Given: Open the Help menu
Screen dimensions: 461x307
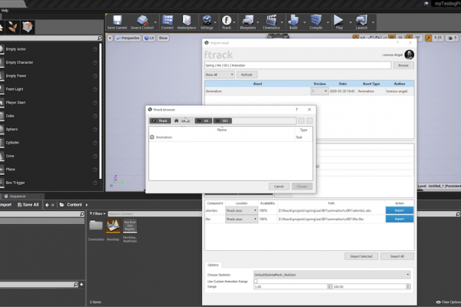Looking at the screenshot, I should [x=5, y=10].
